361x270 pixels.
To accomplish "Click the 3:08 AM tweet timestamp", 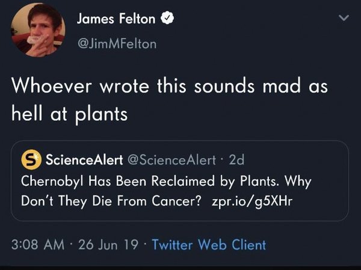I will tap(38, 245).
